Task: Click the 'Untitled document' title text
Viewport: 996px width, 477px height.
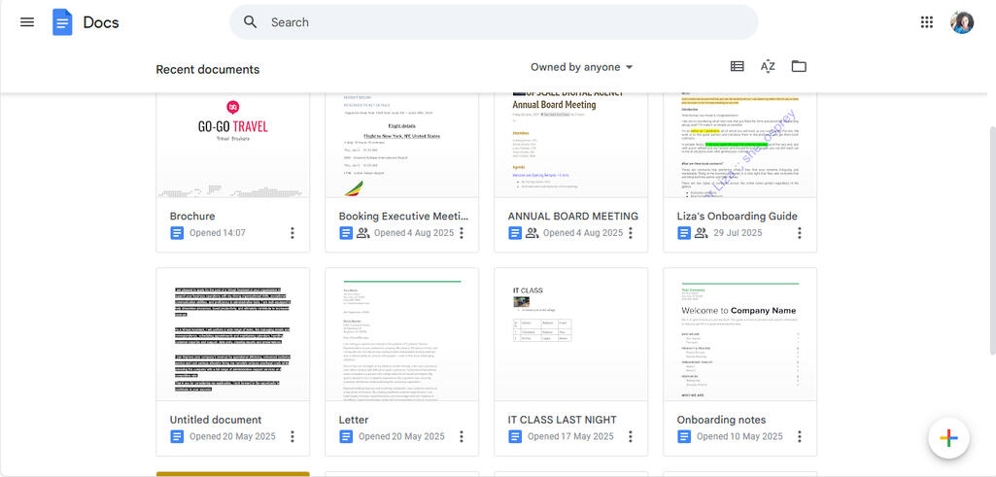Action: 216,420
